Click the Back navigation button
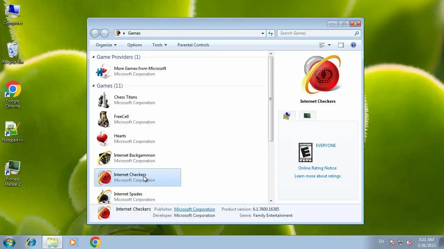The height and width of the screenshot is (249, 444). (x=95, y=33)
